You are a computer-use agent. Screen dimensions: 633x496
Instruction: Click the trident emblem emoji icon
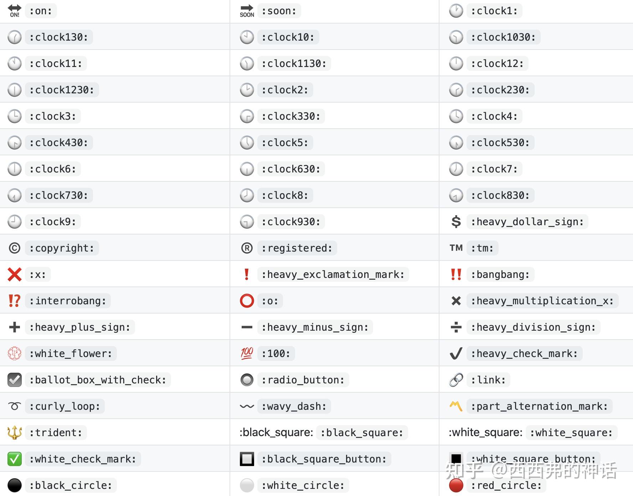15,433
